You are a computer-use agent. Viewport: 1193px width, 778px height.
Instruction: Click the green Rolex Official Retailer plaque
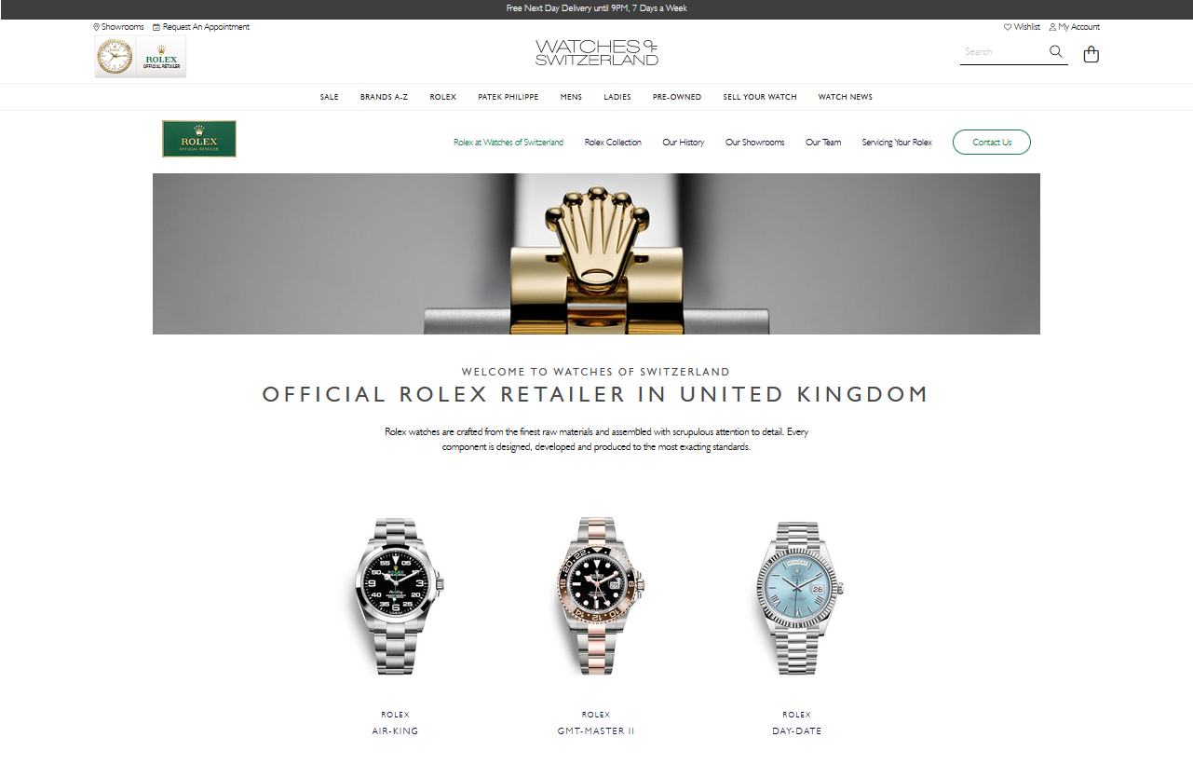click(199, 138)
